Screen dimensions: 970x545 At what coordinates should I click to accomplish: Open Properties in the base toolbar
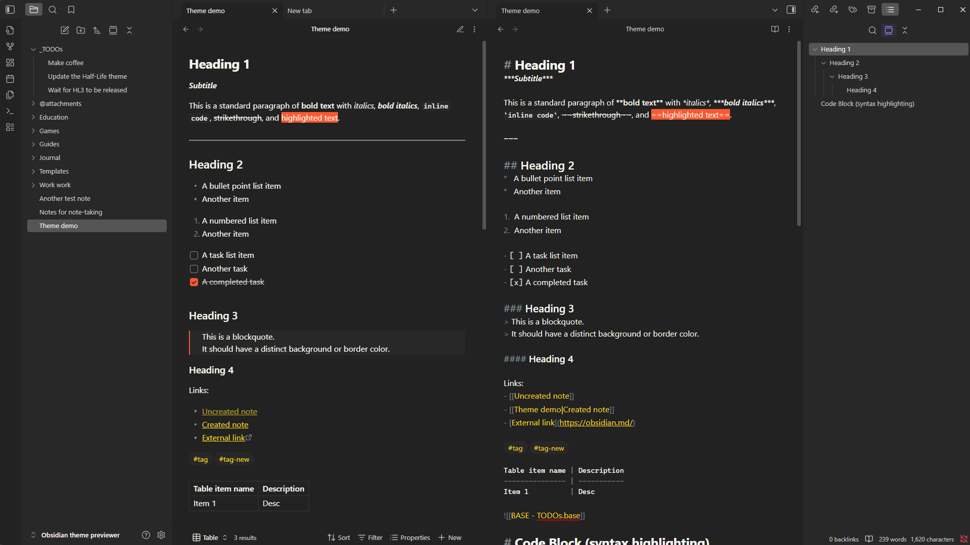pyautogui.click(x=410, y=537)
